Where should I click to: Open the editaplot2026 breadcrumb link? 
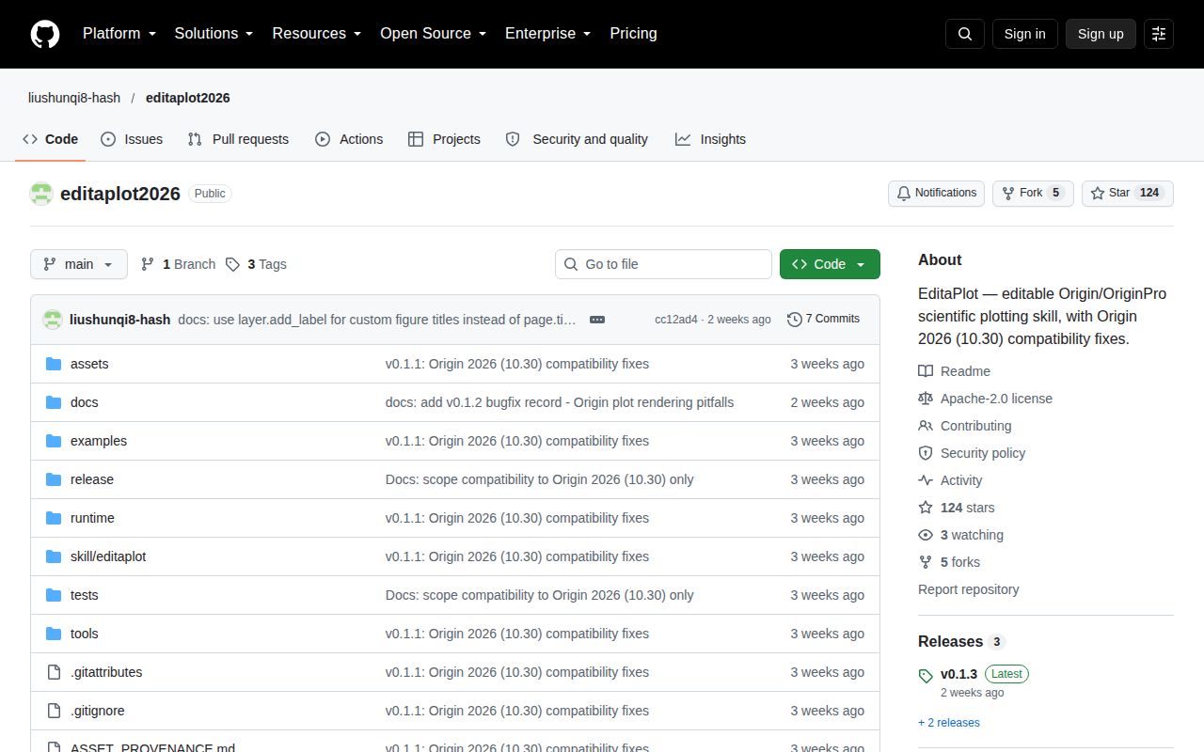click(x=187, y=98)
